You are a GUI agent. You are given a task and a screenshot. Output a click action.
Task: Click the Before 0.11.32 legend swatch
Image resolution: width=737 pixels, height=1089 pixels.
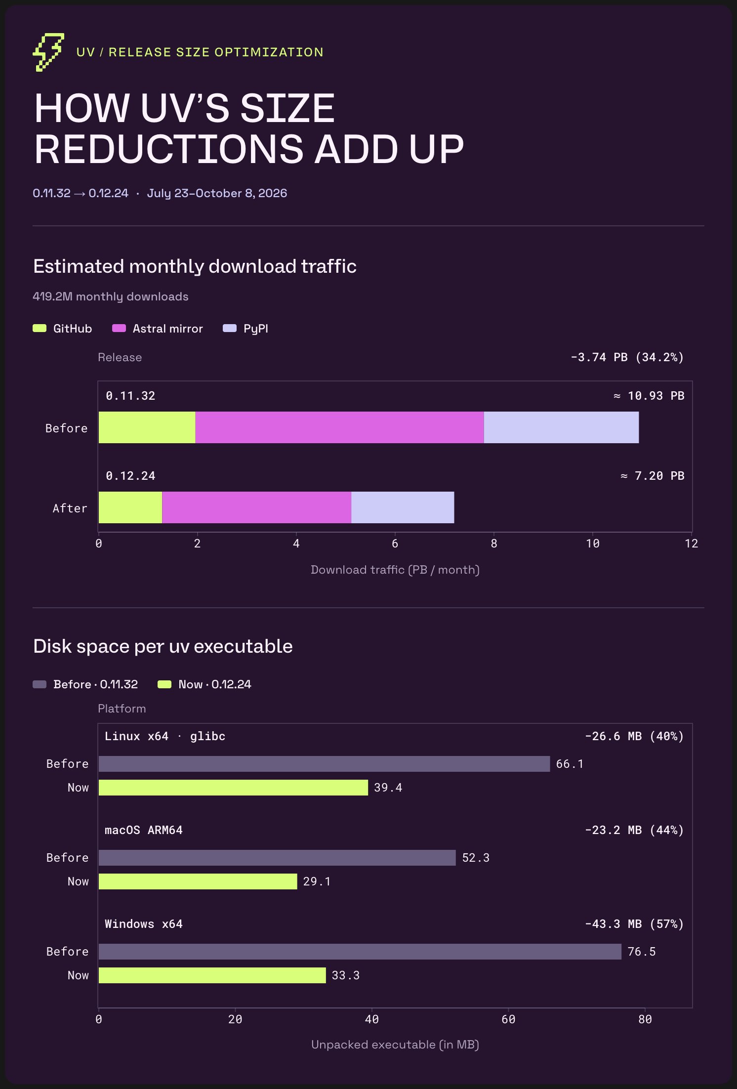(x=40, y=684)
